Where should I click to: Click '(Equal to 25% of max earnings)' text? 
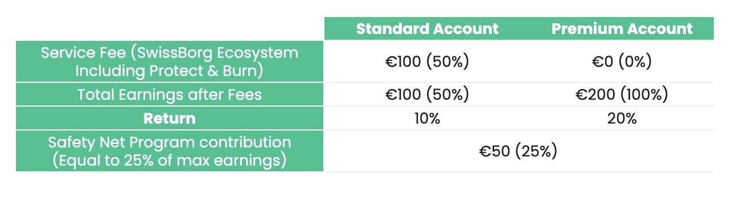(170, 161)
